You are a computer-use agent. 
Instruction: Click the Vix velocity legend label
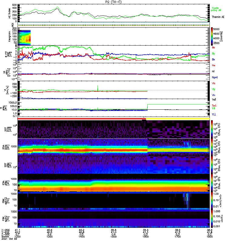click(213, 95)
